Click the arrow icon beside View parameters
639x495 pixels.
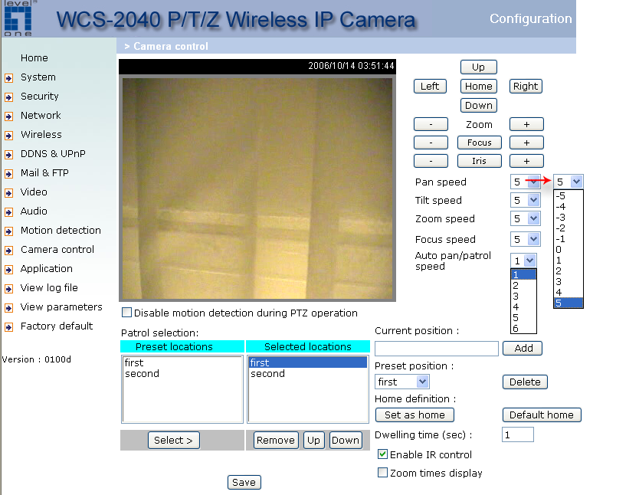click(x=9, y=307)
